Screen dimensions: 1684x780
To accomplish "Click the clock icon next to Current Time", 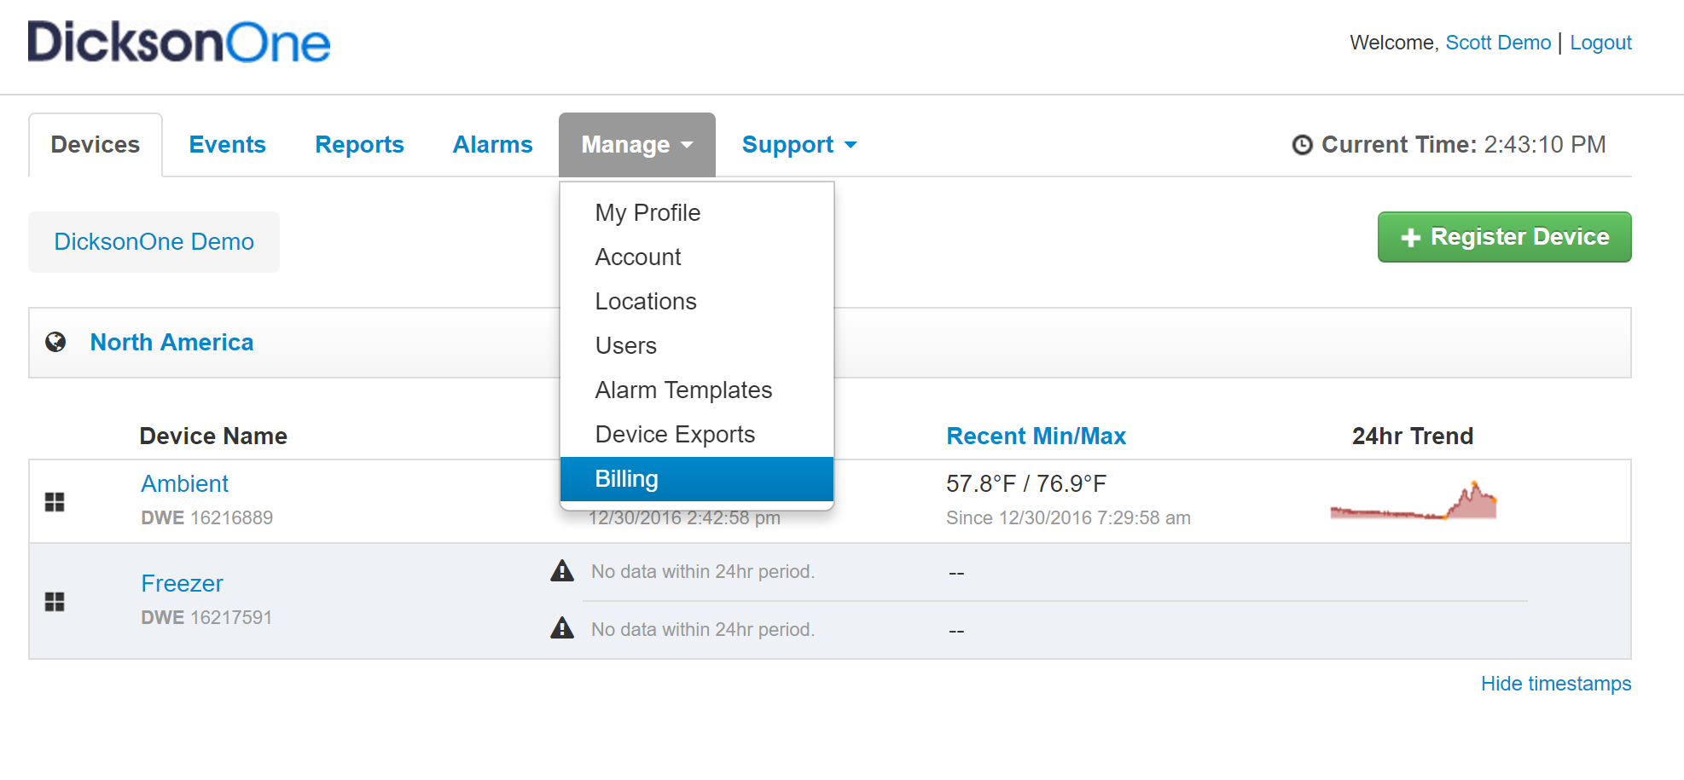I will click(x=1302, y=145).
